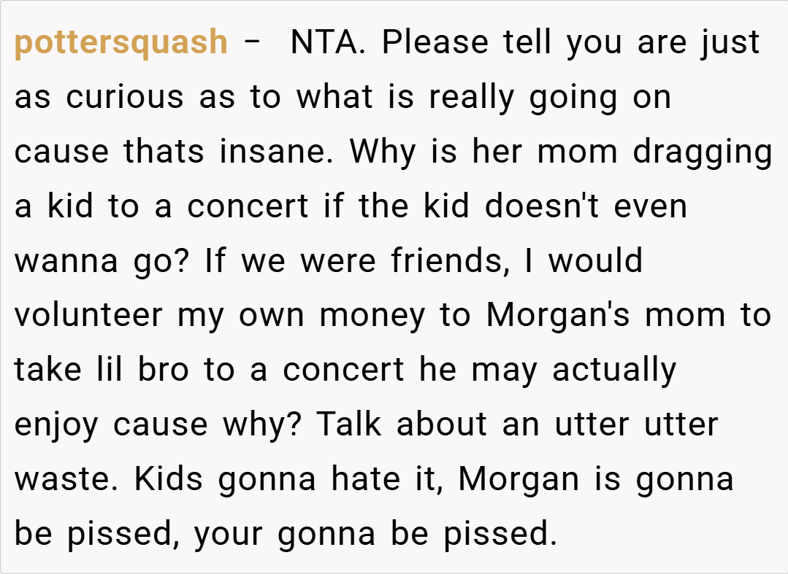Click the word "Talk" in the comment
788x574 pixels.
(x=350, y=424)
